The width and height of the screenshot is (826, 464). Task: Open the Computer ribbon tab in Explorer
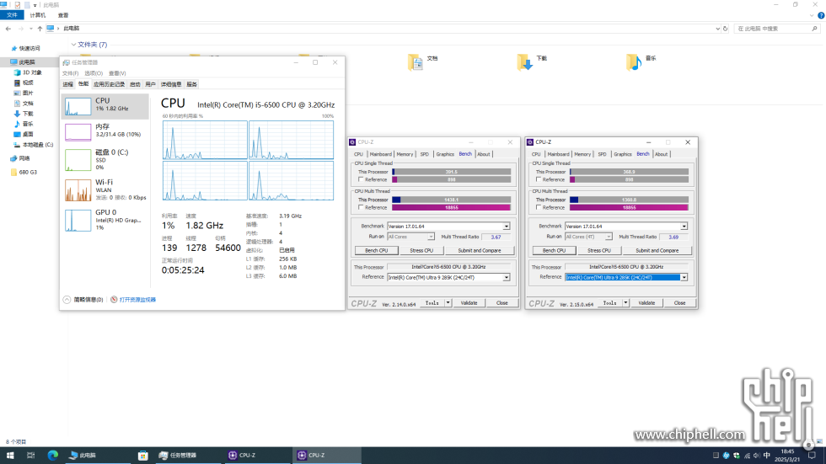tap(37, 15)
